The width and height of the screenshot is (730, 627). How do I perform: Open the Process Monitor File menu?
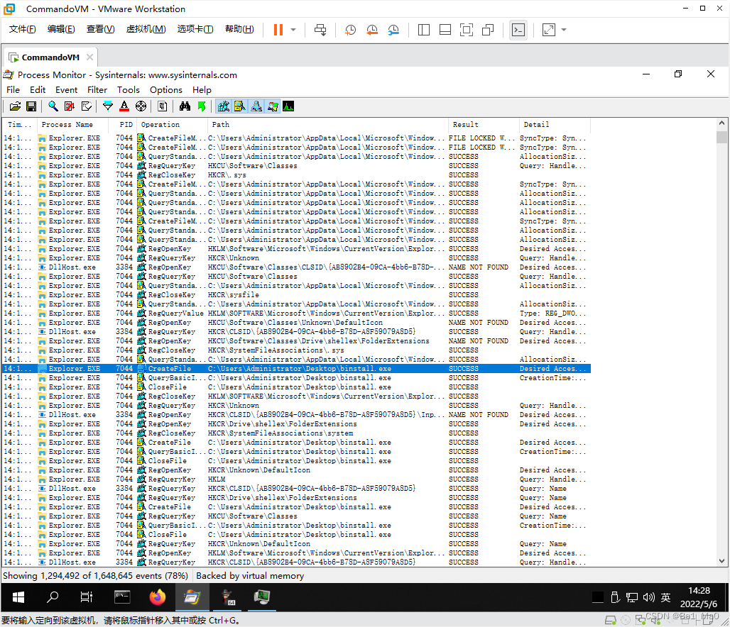[x=13, y=90]
